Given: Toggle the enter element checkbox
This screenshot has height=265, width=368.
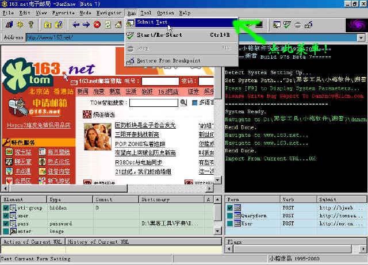Looking at the screenshot, I should tap(6, 231).
